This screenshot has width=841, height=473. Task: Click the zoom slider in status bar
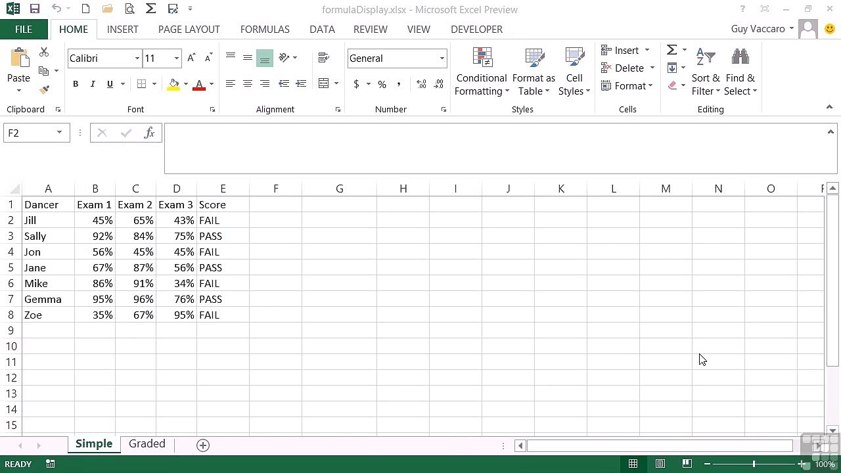[x=754, y=464]
